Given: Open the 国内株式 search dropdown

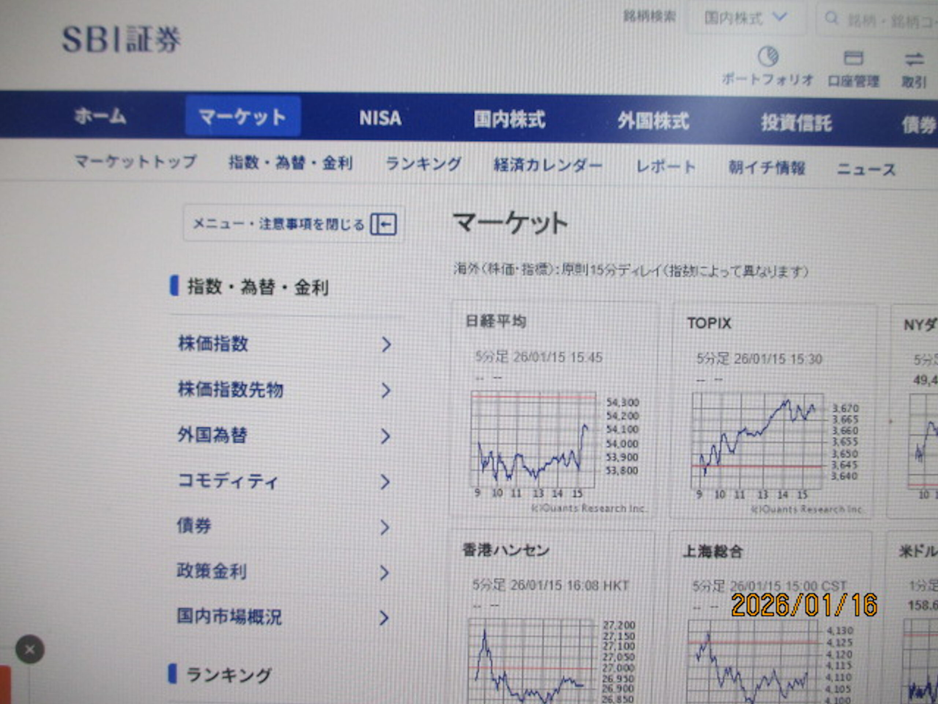Looking at the screenshot, I should coord(746,18).
